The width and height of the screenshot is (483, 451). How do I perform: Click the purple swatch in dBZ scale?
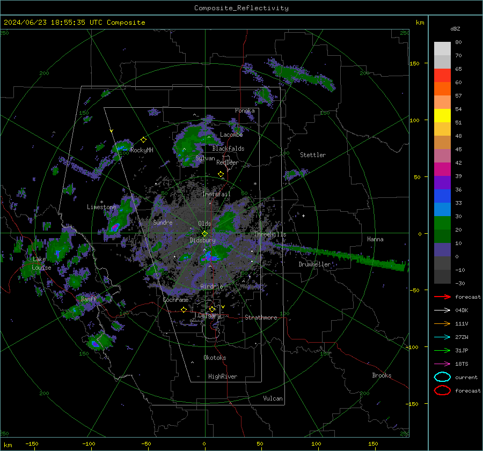[x=442, y=182]
